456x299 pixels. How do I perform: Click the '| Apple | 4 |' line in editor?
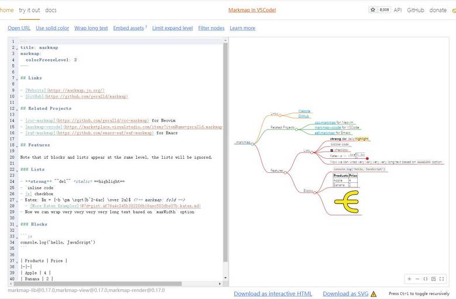[36, 273]
